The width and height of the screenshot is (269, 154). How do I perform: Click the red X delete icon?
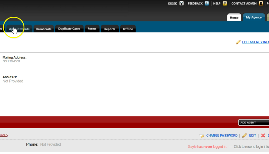coord(263,135)
